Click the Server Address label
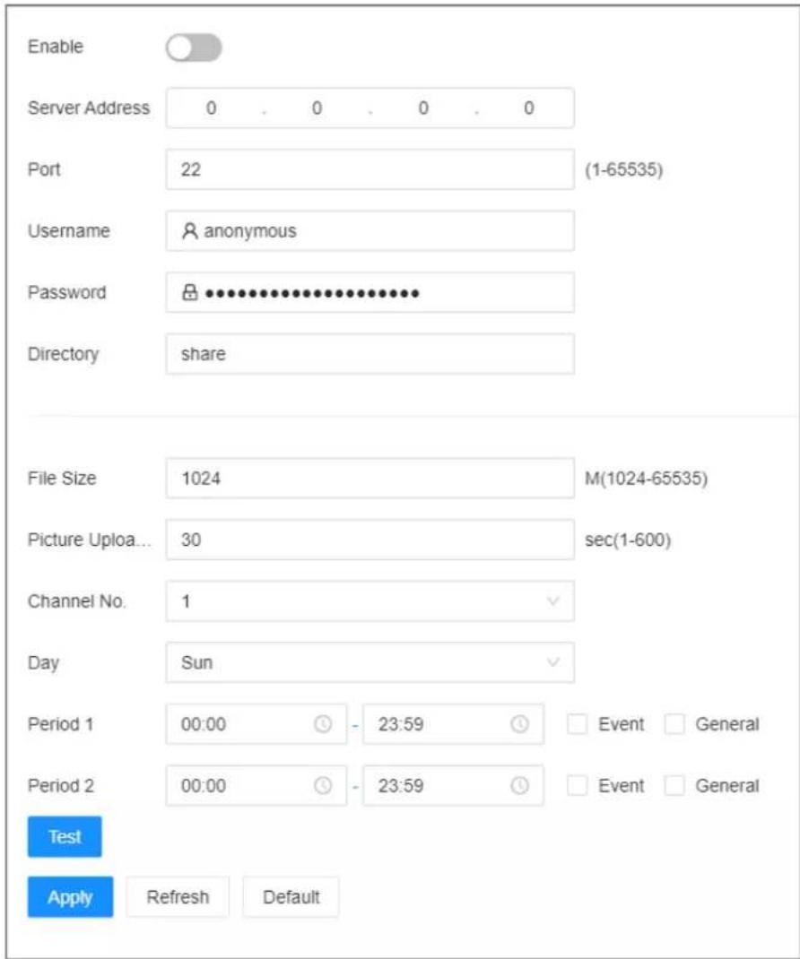 click(89, 108)
